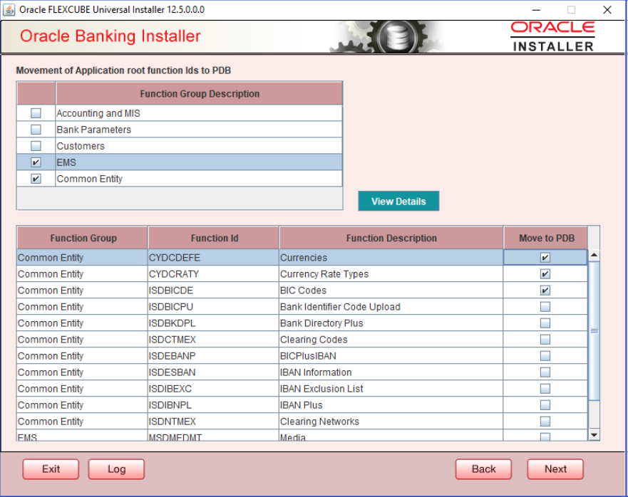Check Move to PDB for Bank Identifier Code Upload
Image resolution: width=628 pixels, height=497 pixels.
tap(545, 307)
